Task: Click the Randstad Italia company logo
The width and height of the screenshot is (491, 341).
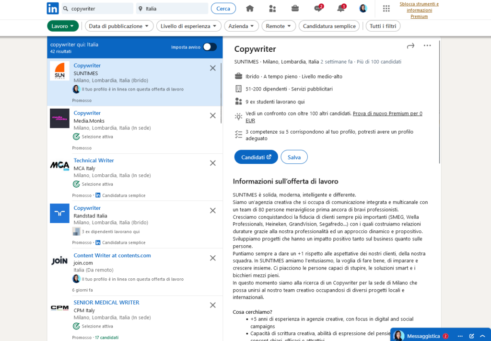Action: [59, 213]
